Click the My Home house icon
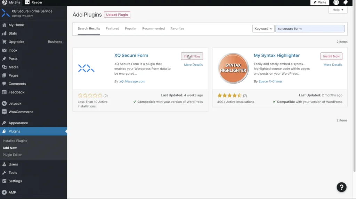Viewport: 356px width, 199px height. point(4,25)
